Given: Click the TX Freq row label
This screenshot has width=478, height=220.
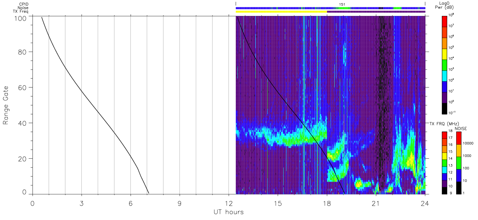Looking at the screenshot, I should [21, 12].
